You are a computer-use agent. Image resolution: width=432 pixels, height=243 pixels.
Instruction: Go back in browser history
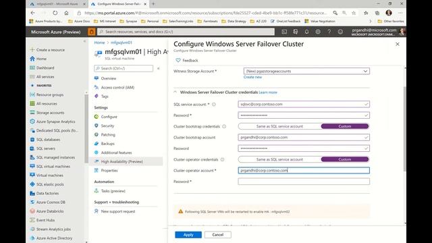[x=33, y=13]
